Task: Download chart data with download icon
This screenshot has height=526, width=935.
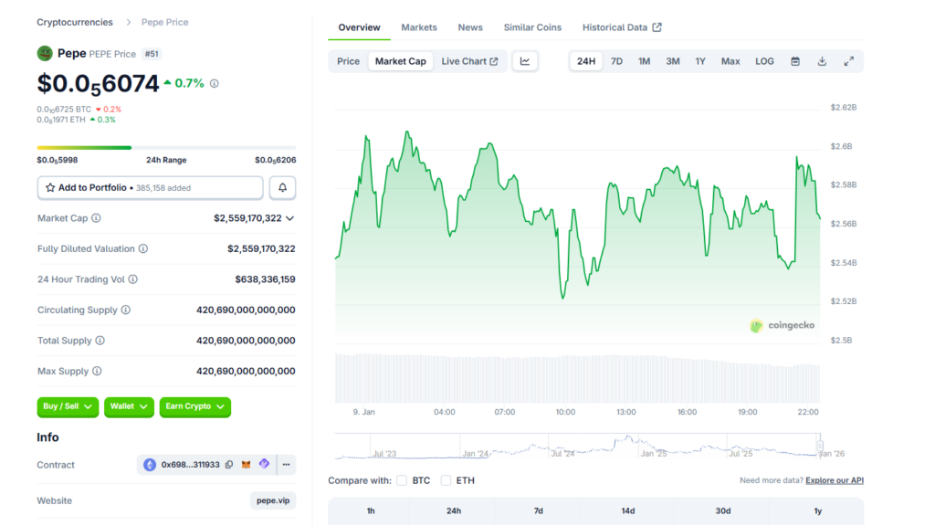Action: coord(822,61)
